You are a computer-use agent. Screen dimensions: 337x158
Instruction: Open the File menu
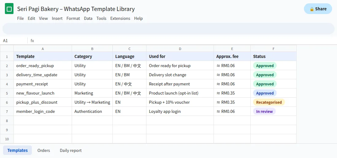21,18
